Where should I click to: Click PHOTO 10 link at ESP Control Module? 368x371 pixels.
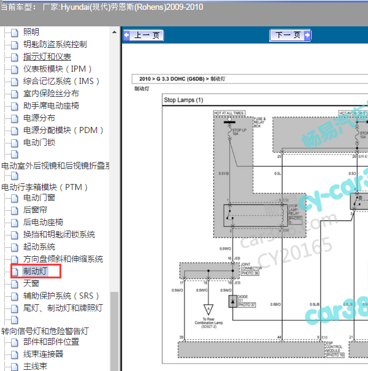pyautogui.click(x=335, y=355)
